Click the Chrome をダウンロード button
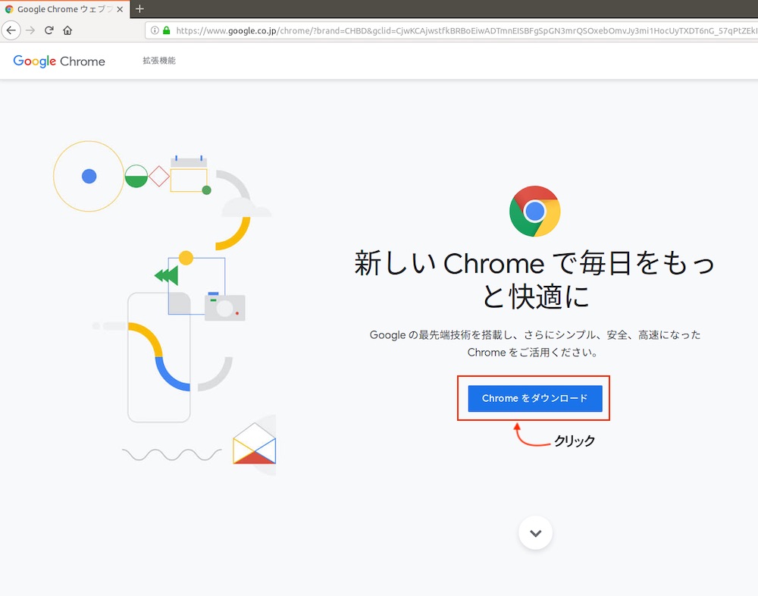This screenshot has height=596, width=758. [x=534, y=398]
